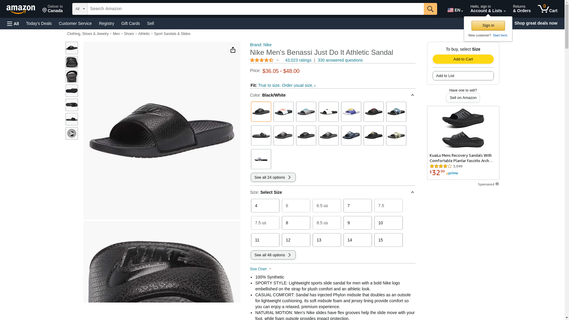Click Add to Cart button
The width and height of the screenshot is (569, 320).
point(463,59)
